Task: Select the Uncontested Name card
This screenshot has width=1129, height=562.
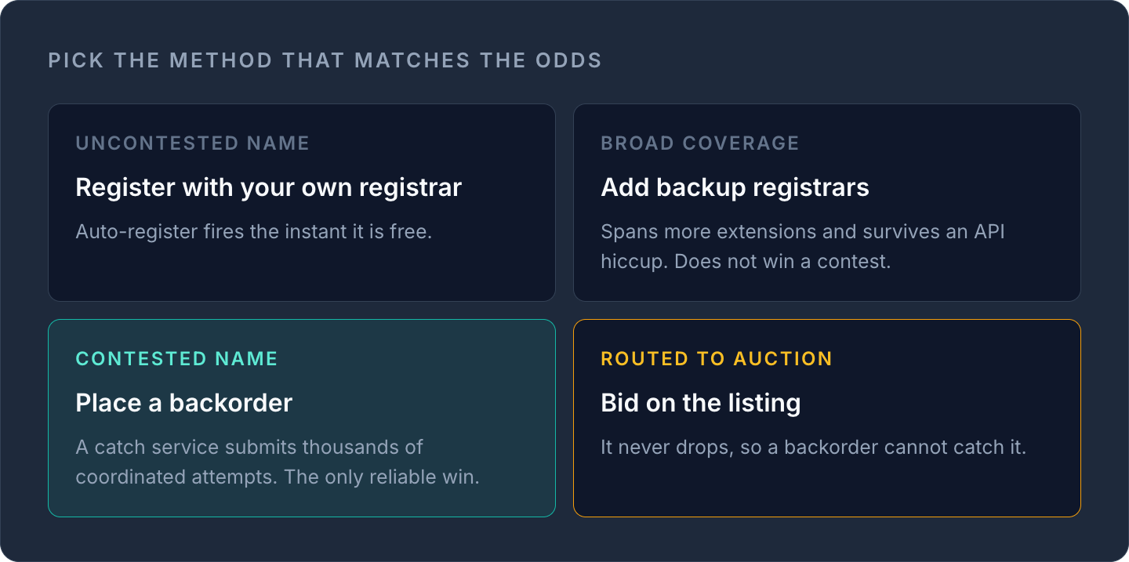Action: tap(302, 202)
